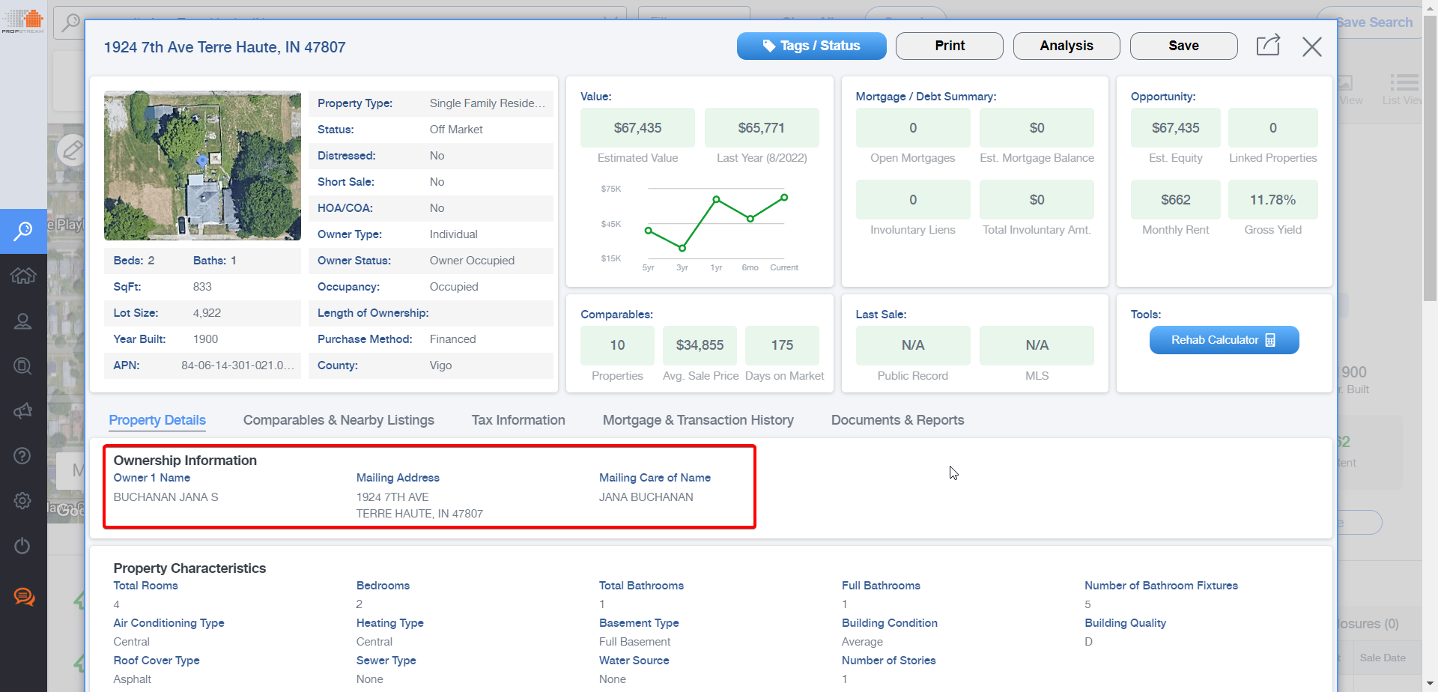Open the property search magnifier in sidebar

[x=23, y=231]
